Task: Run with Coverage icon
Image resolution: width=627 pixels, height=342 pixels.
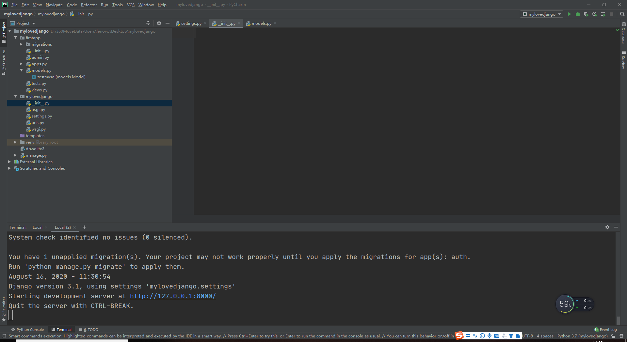Action: click(586, 14)
